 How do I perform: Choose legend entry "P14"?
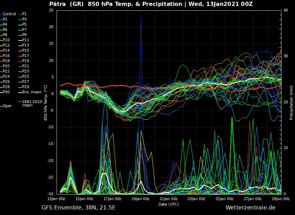[x=5, y=50]
